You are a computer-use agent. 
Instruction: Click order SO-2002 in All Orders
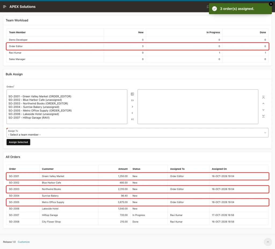pyautogui.click(x=14, y=183)
